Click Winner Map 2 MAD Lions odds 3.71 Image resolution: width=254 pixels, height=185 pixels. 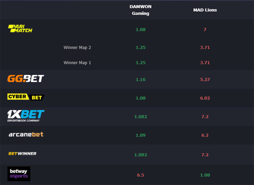point(205,47)
